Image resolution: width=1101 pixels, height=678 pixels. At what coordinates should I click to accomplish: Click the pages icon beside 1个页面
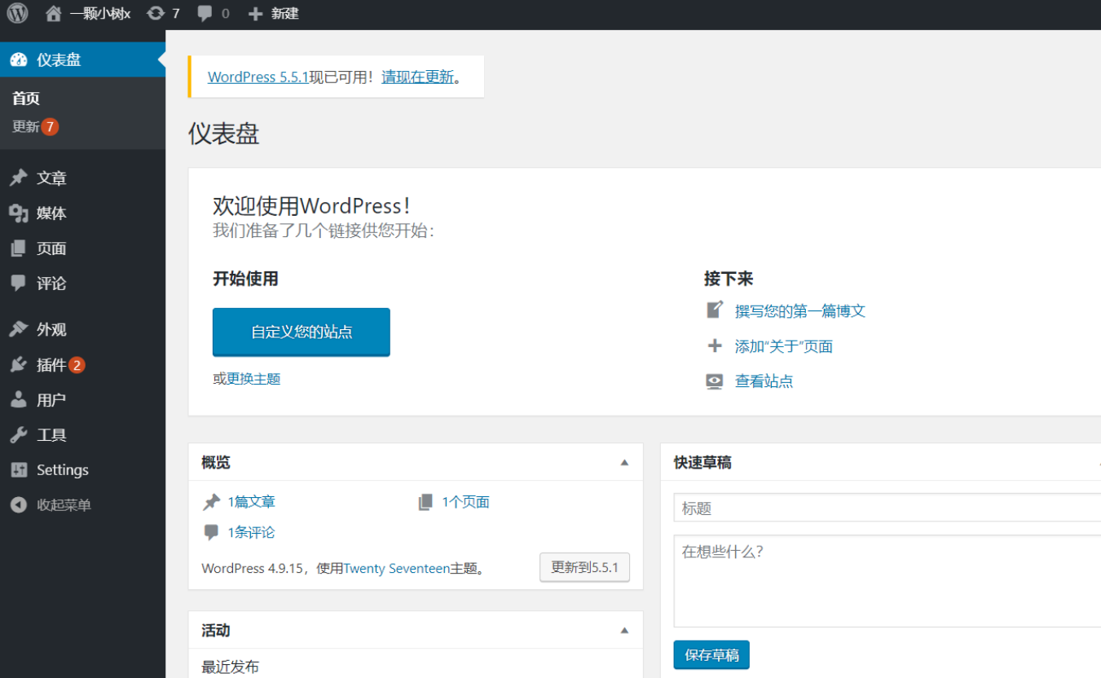[425, 502]
